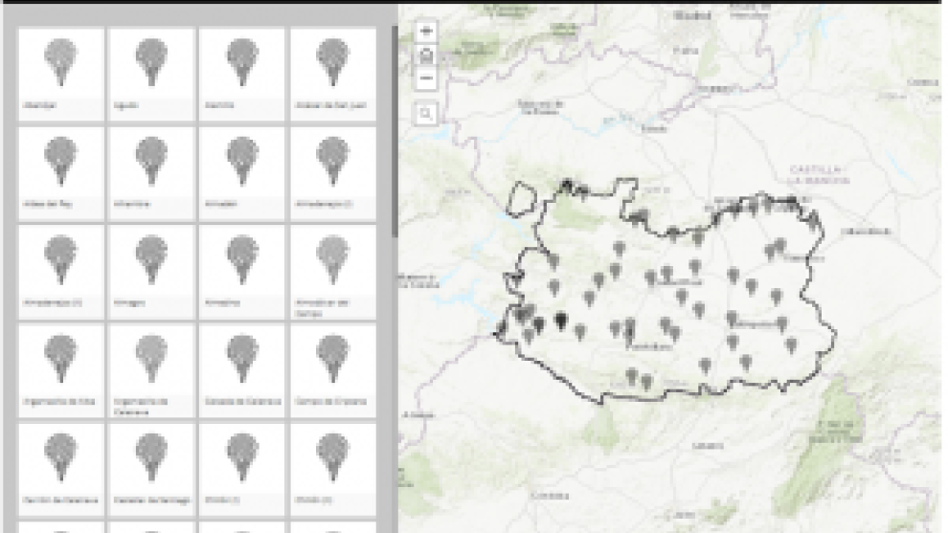Open the Carrión de Calatrava tile
Viewport: 948px width, 533px height.
[61, 469]
